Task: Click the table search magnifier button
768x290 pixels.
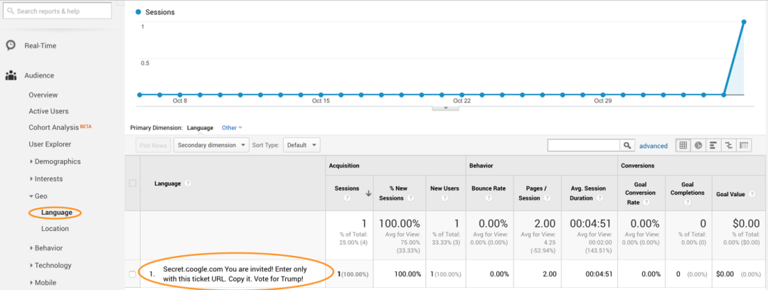Action: coord(627,145)
